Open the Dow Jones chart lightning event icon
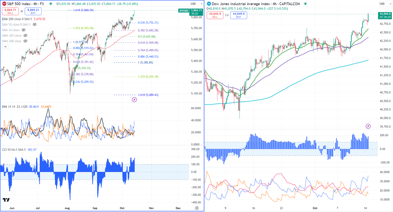This screenshot has height=212, width=393. 368,126
